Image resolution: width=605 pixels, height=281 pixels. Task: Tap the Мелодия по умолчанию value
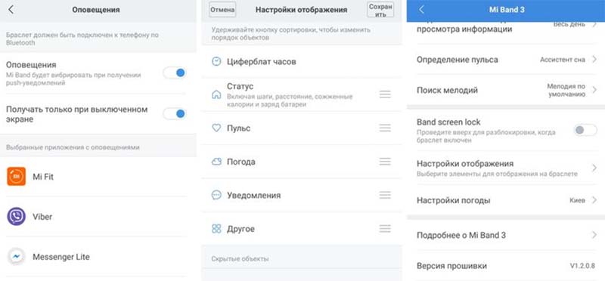pyautogui.click(x=566, y=90)
